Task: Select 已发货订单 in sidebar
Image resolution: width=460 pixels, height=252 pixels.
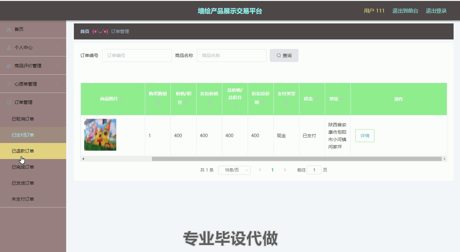Action: click(33, 183)
